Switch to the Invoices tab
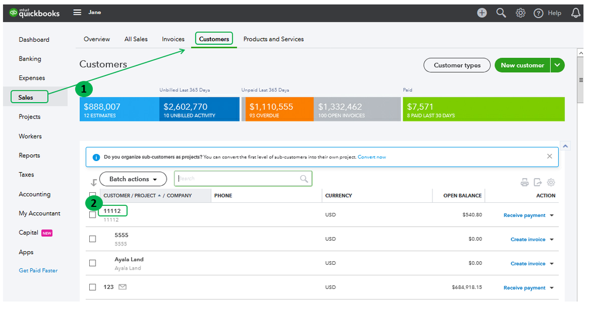This screenshot has height=309, width=590. coord(173,39)
